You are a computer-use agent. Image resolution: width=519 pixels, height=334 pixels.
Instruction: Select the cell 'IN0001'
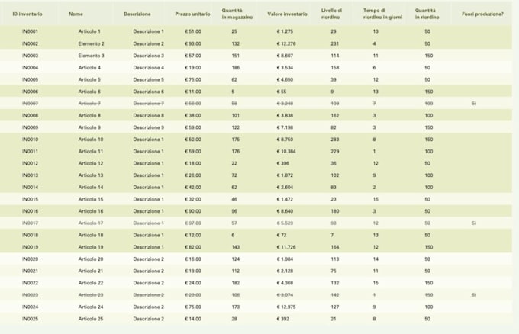[x=30, y=31]
